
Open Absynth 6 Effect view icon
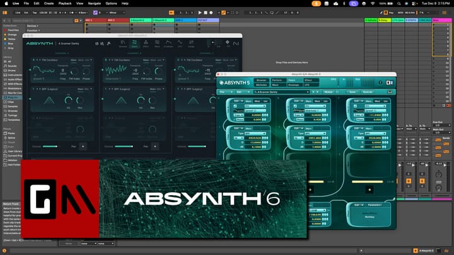coord(146,43)
